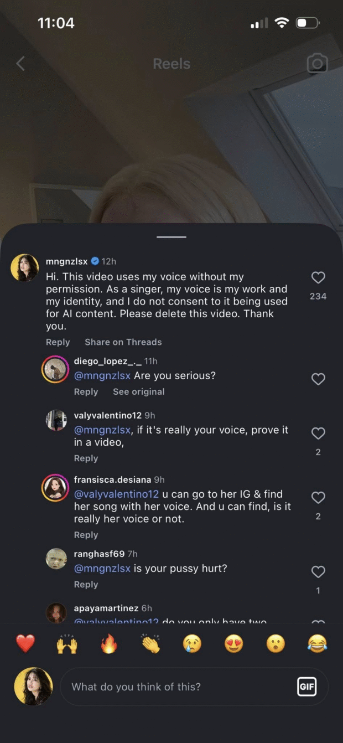Tap heart on fransisca.desiana's reply
Image resolution: width=343 pixels, height=743 pixels.
click(x=318, y=498)
